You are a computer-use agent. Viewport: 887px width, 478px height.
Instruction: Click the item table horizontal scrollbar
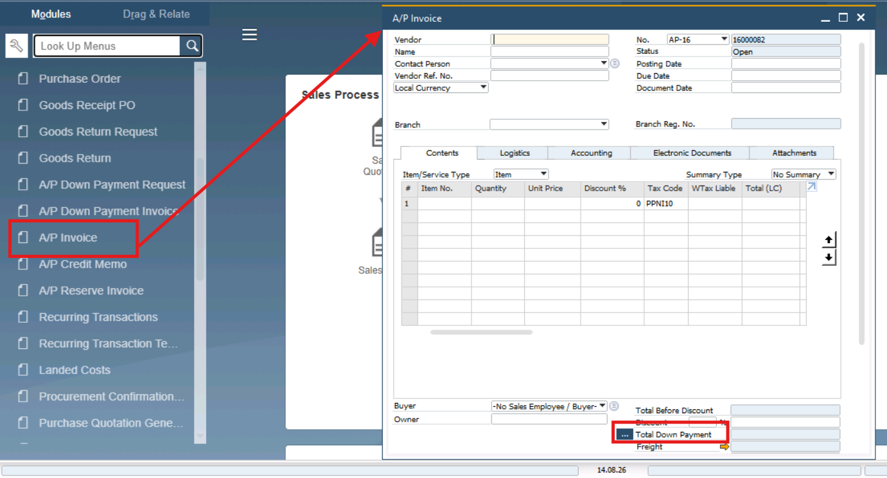tap(481, 332)
